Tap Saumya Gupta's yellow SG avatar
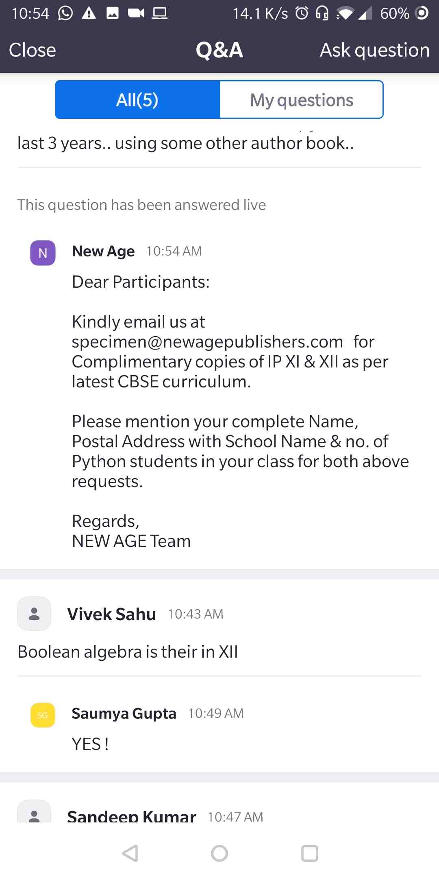This screenshot has height=879, width=439. point(43,715)
